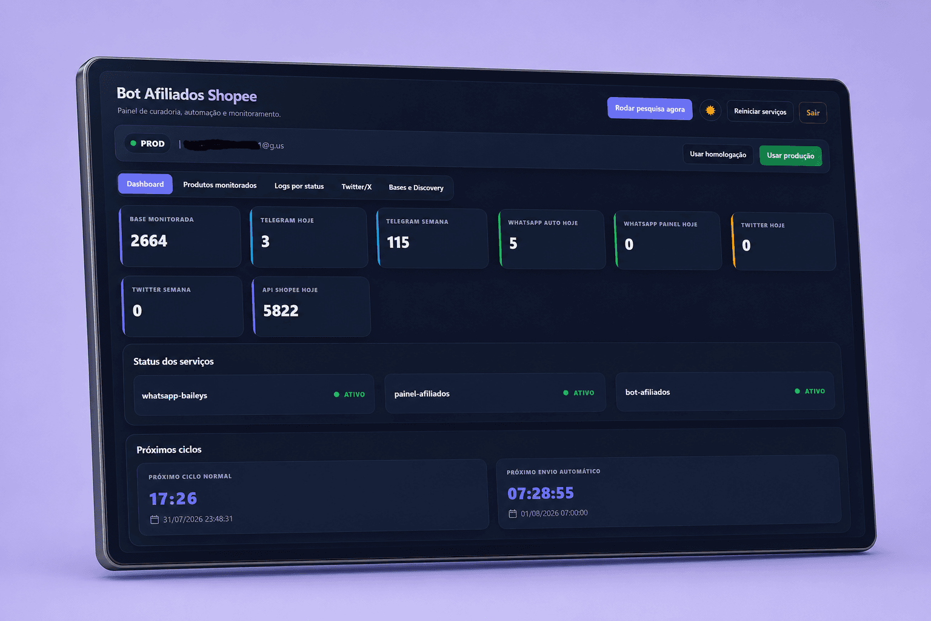
Task: Click countdown 17:26 for next cycle
Action: tap(173, 499)
